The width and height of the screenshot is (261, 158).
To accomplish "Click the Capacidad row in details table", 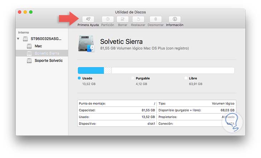I will [117, 110].
